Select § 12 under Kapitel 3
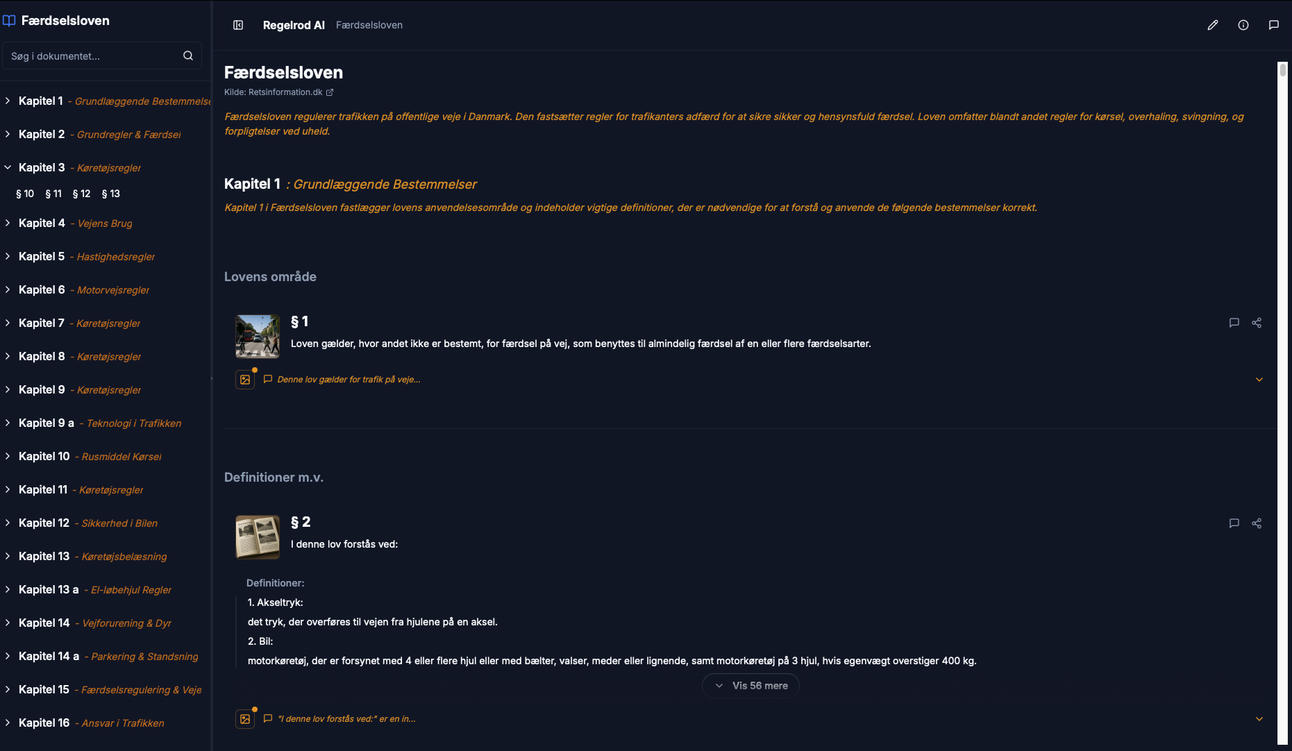This screenshot has width=1292, height=751. click(x=82, y=194)
